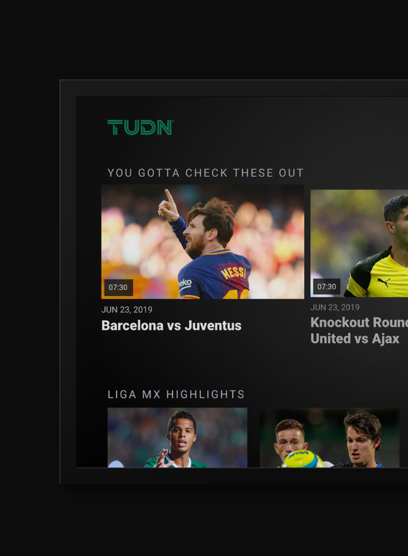Viewport: 408px width, 556px height.
Task: Open the Barcelona vs Juventus video thumbnail
Action: coord(203,241)
